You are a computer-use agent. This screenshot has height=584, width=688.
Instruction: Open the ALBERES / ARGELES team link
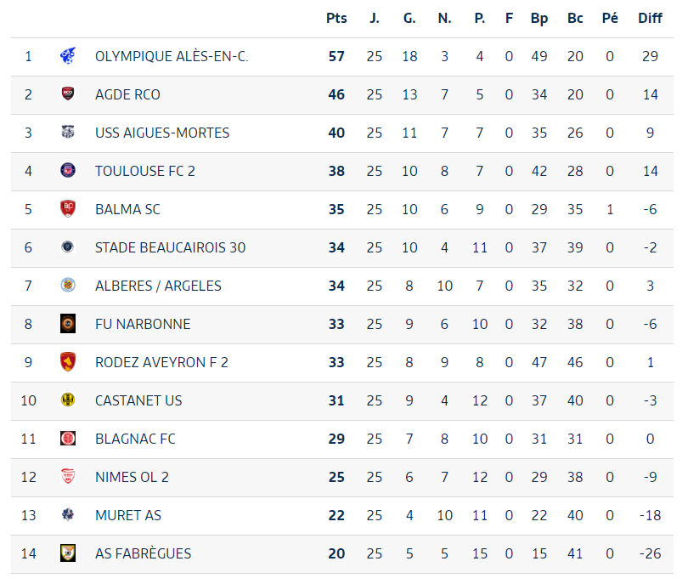(158, 286)
